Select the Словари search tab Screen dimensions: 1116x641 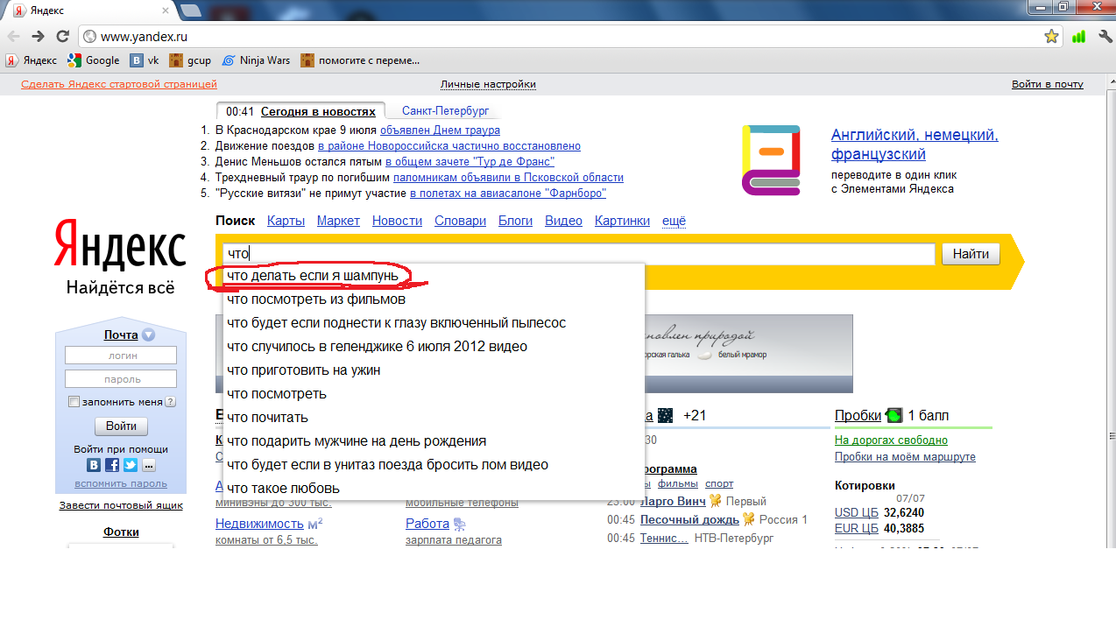(x=460, y=221)
